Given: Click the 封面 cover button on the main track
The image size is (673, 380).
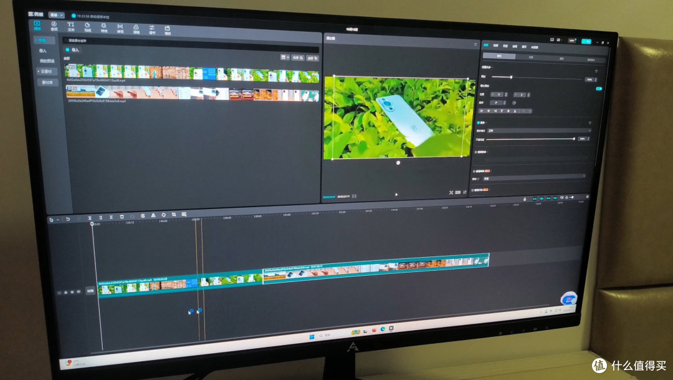Looking at the screenshot, I should (90, 291).
